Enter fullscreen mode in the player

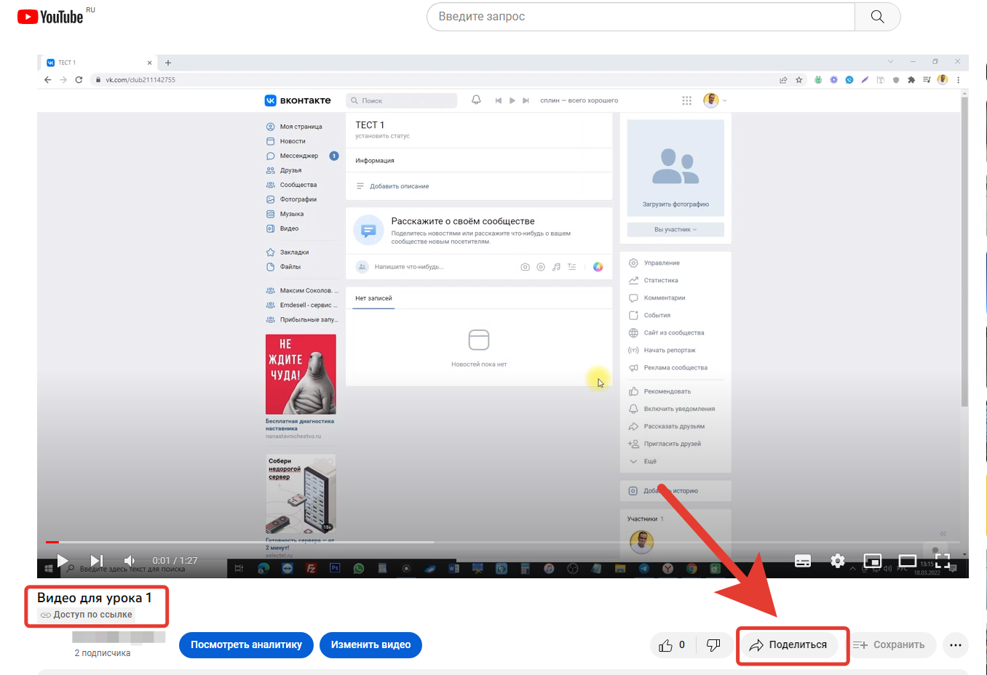pyautogui.click(x=943, y=561)
